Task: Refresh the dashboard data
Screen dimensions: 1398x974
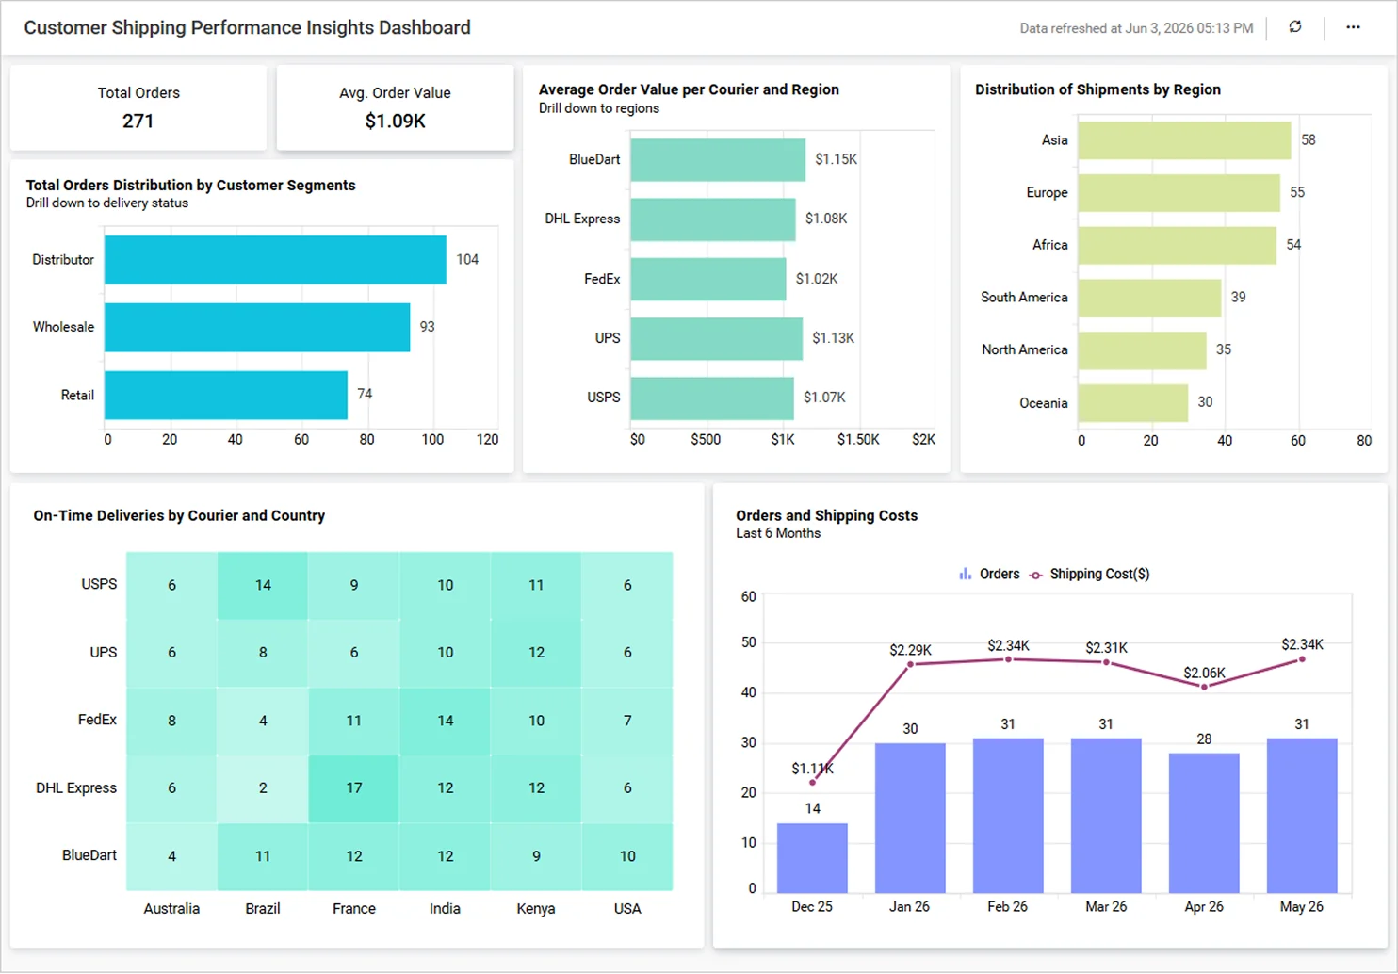Action: 1295,27
